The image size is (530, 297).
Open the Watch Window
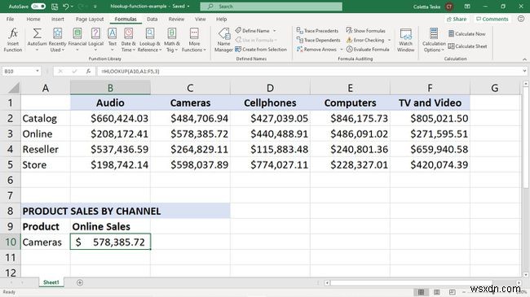click(405, 40)
